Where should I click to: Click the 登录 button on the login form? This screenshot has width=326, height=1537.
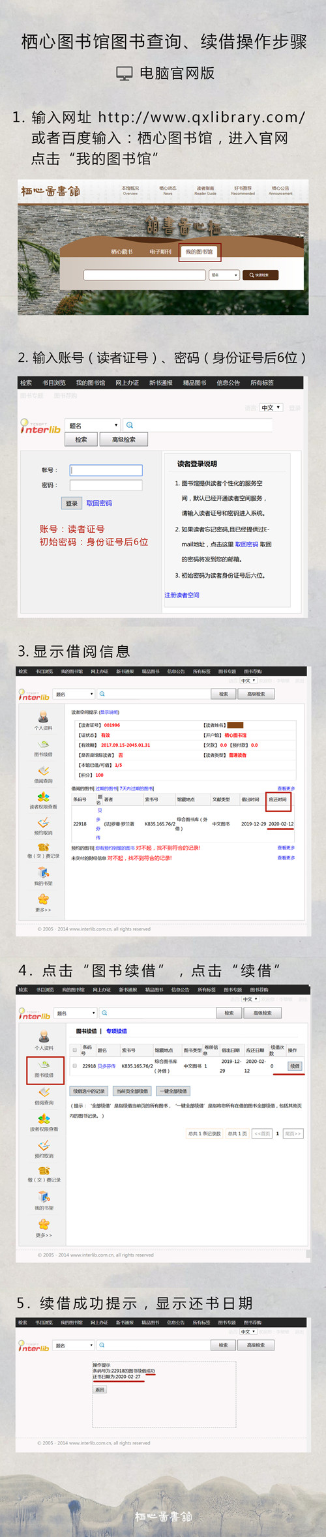pyautogui.click(x=72, y=503)
